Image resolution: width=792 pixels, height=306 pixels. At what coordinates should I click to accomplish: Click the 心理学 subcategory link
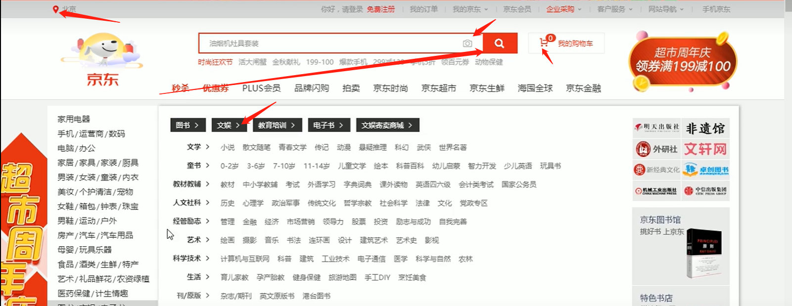[253, 203]
